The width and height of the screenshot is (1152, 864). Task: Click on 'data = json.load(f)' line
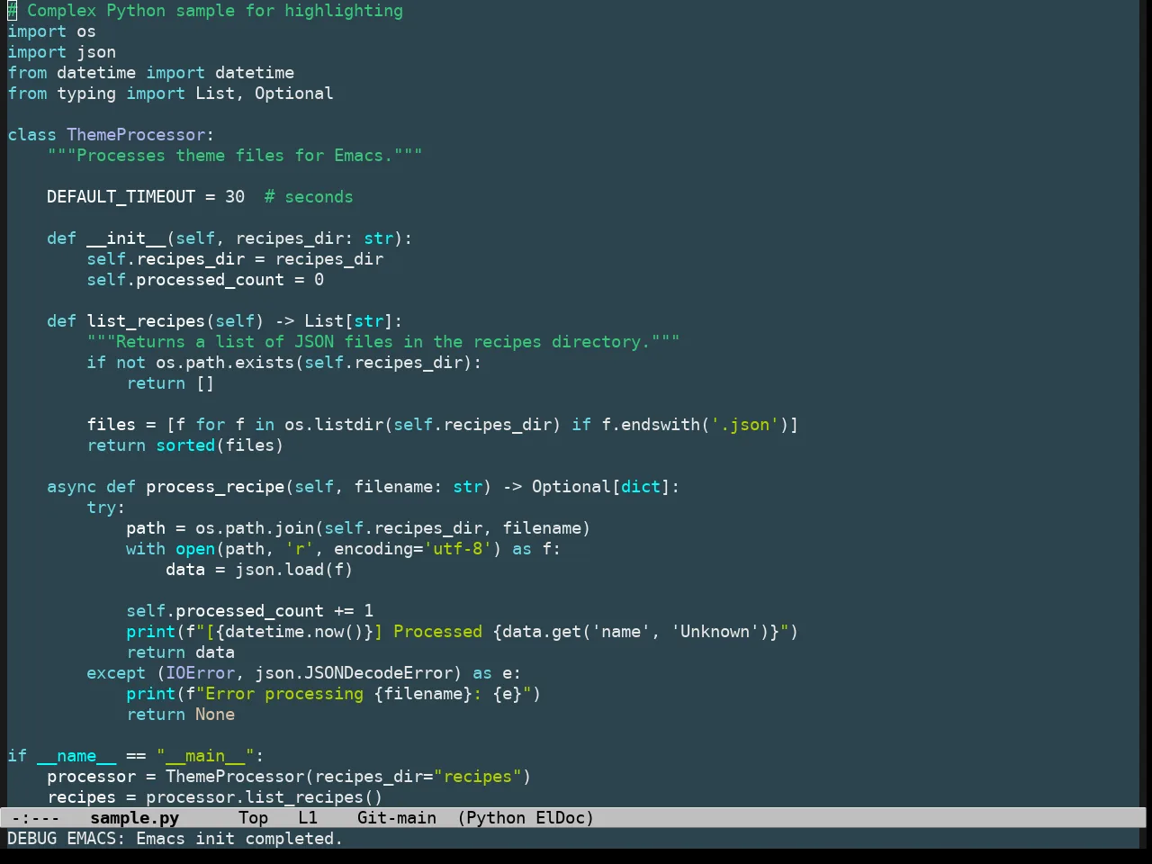click(259, 570)
